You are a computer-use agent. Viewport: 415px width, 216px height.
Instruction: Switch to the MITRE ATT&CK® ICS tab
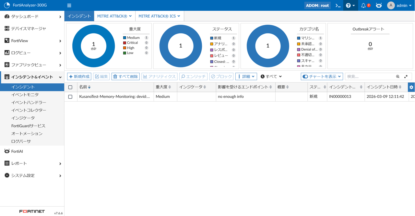click(159, 16)
